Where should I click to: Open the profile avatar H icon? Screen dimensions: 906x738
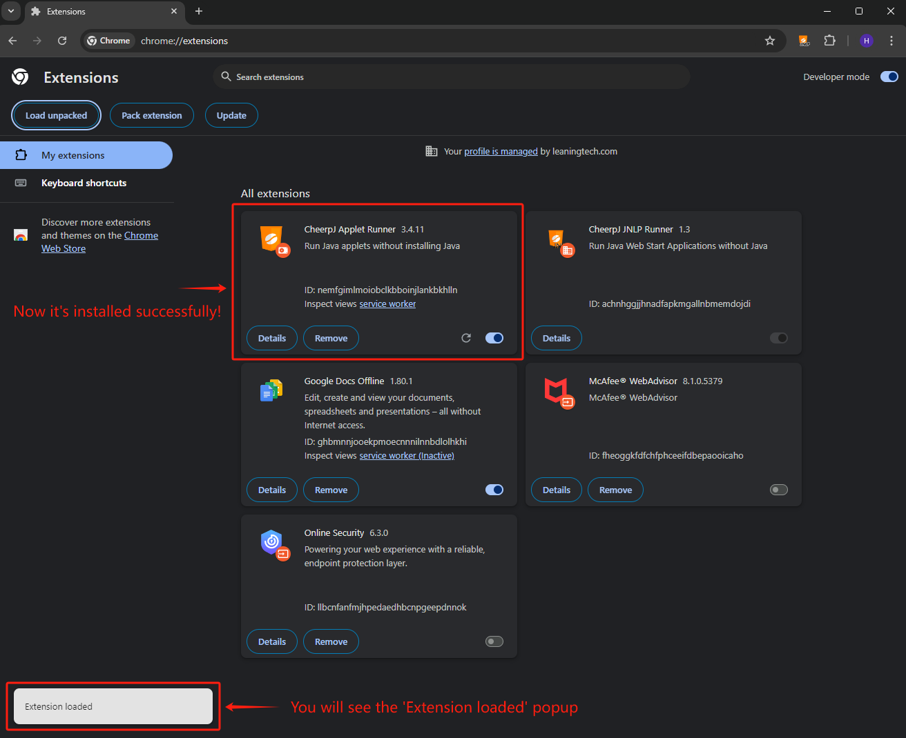(x=867, y=41)
